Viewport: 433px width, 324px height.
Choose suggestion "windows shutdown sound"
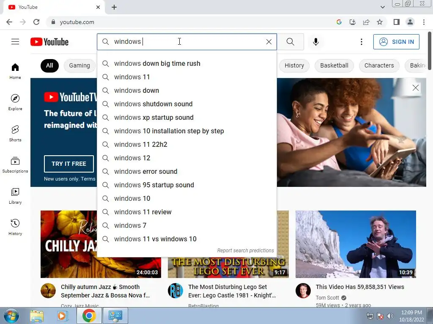click(x=187, y=104)
